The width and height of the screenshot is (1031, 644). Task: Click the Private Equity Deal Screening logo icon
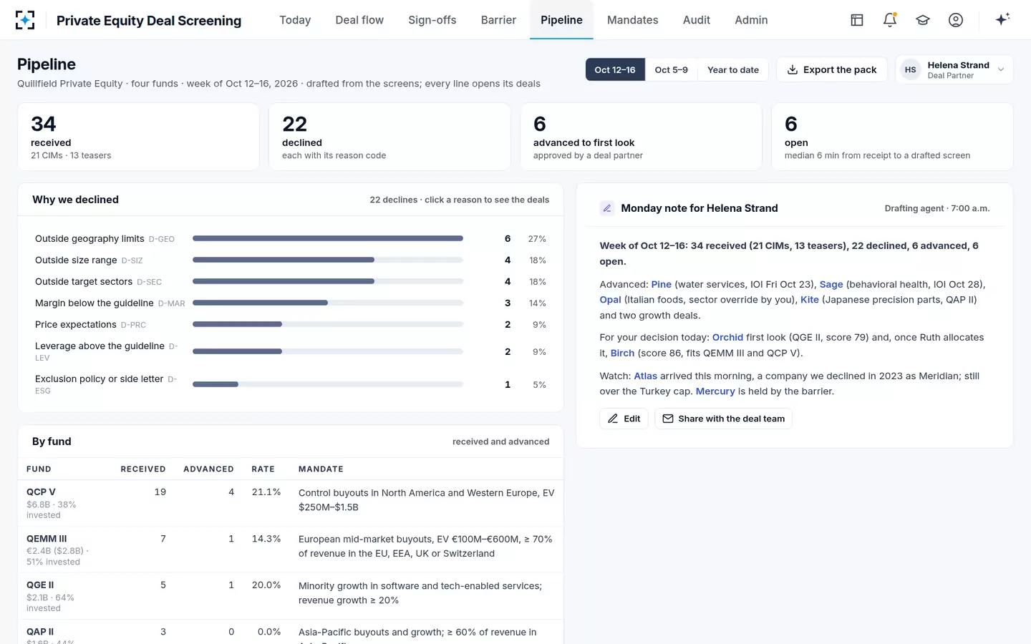tap(25, 20)
